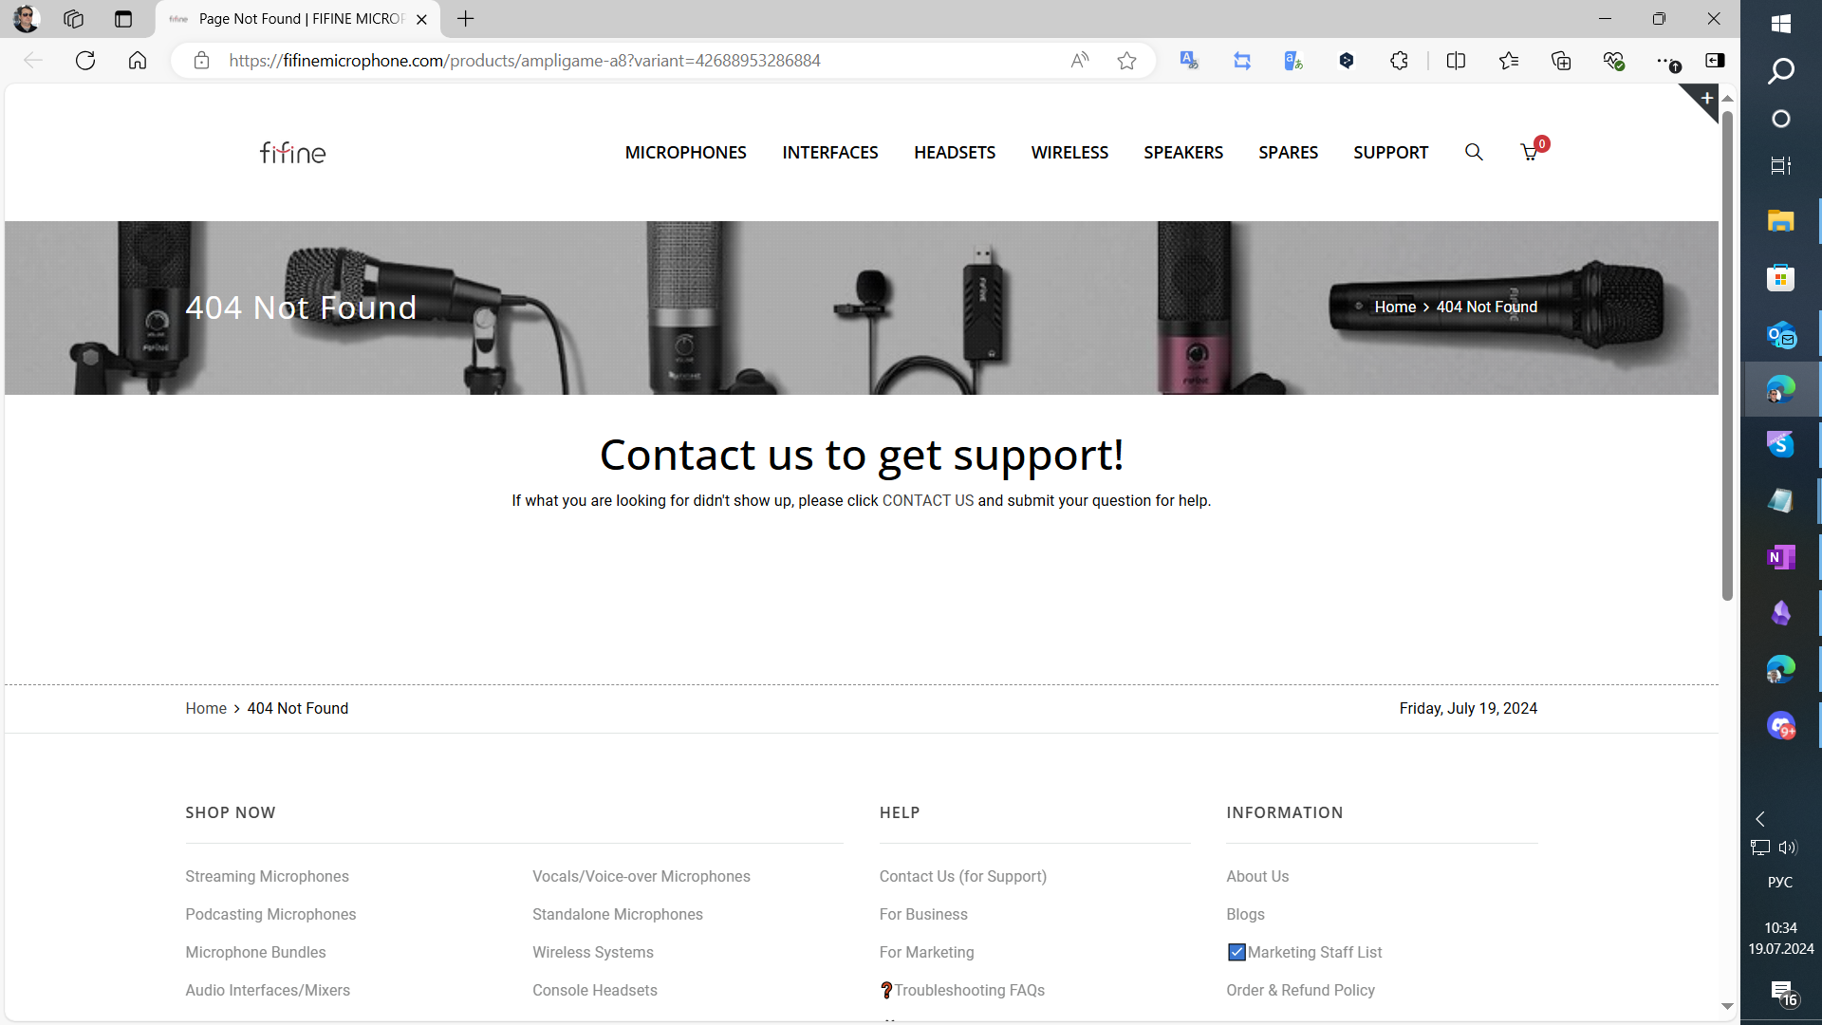Open About Us link
Image resolution: width=1822 pixels, height=1025 pixels.
(1256, 876)
